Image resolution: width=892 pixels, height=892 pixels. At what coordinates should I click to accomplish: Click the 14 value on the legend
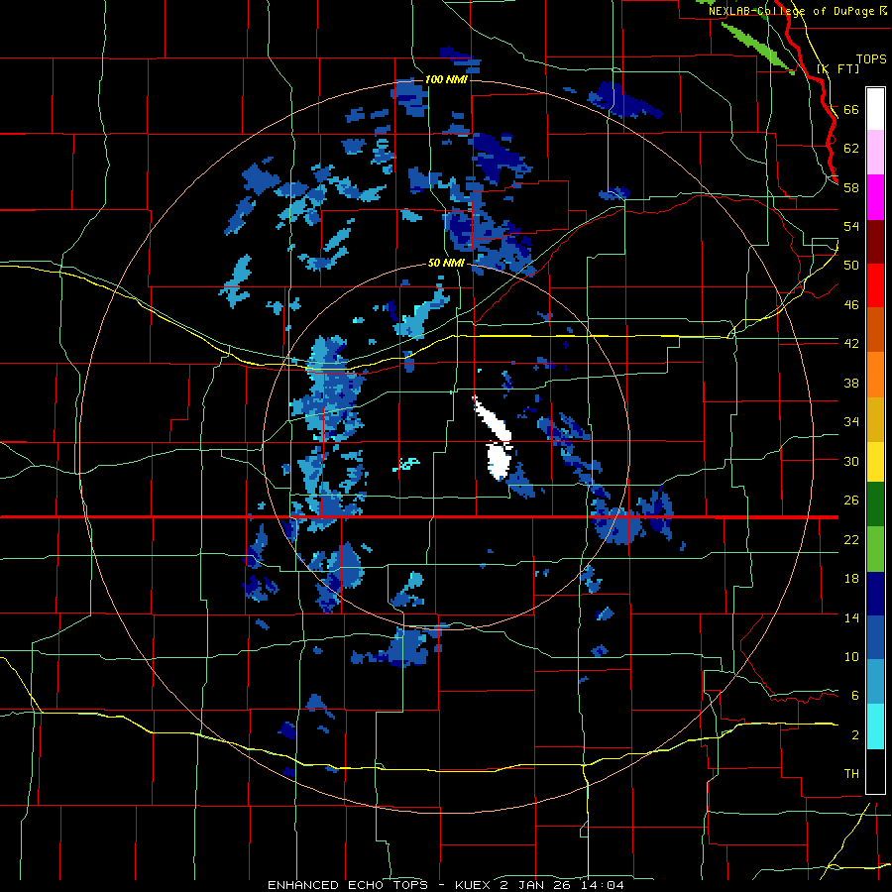click(x=851, y=617)
